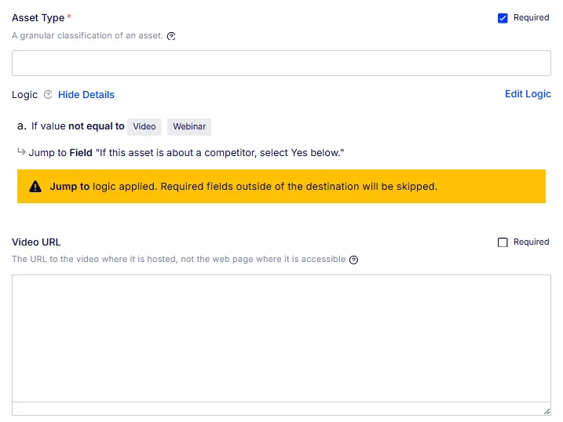Click the Video URL text area resize handle
This screenshot has width=563, height=422.
547,411
